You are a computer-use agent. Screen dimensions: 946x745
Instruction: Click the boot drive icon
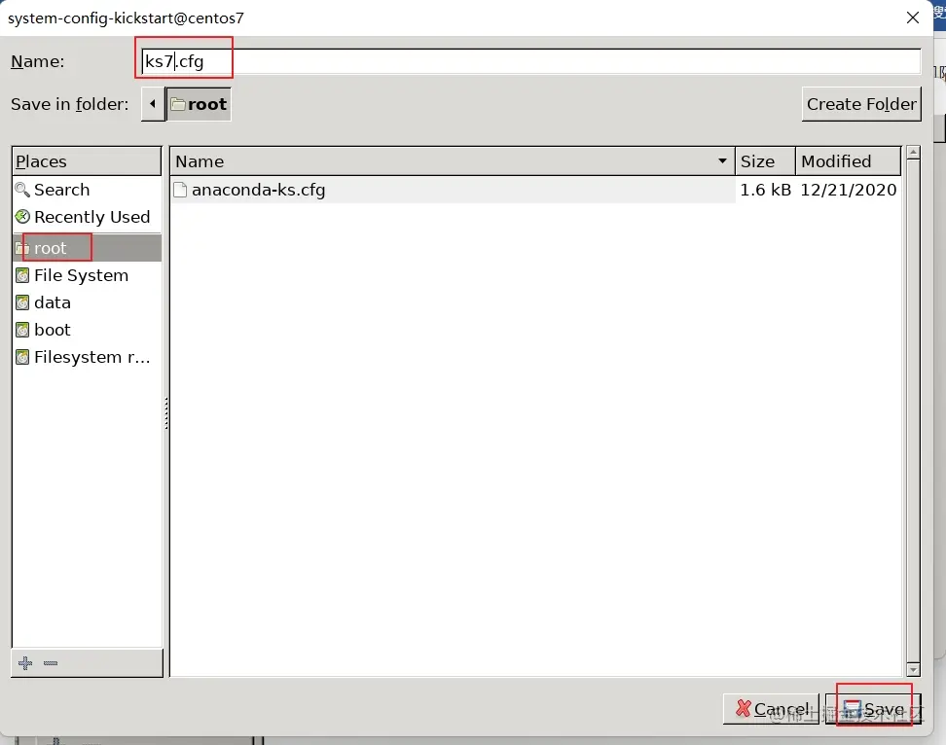(22, 330)
